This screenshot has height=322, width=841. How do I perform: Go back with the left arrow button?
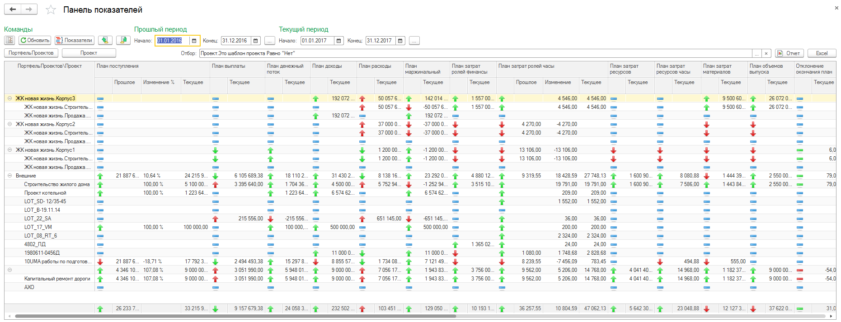click(13, 9)
